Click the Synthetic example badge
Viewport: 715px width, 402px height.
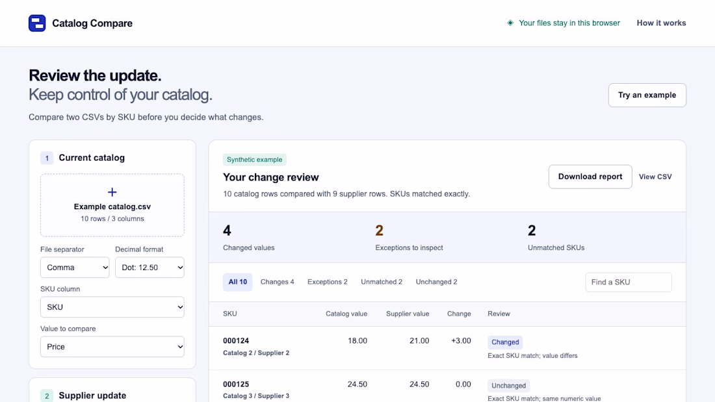tap(254, 160)
